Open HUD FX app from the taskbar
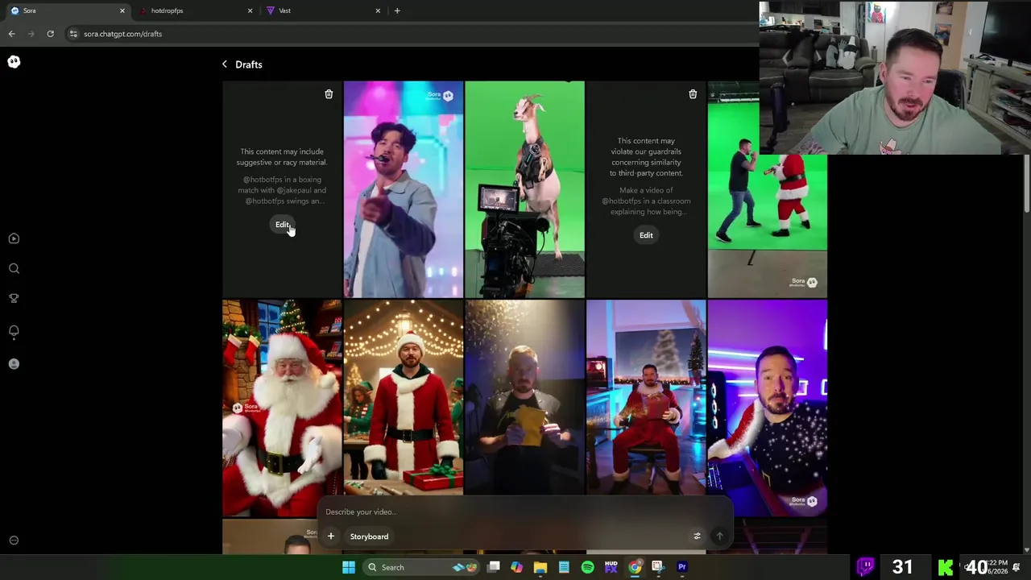Screen dimensions: 1031x580 click(611, 567)
